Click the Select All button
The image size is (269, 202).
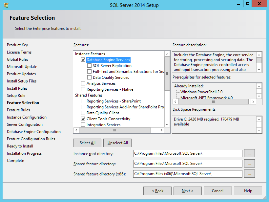point(87,143)
